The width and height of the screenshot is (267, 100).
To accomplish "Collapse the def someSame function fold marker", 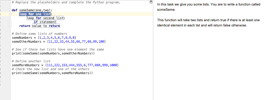I will 10,10.
